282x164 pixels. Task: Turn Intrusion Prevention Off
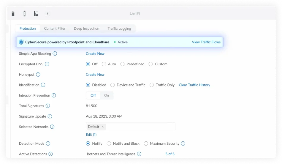[93, 95]
